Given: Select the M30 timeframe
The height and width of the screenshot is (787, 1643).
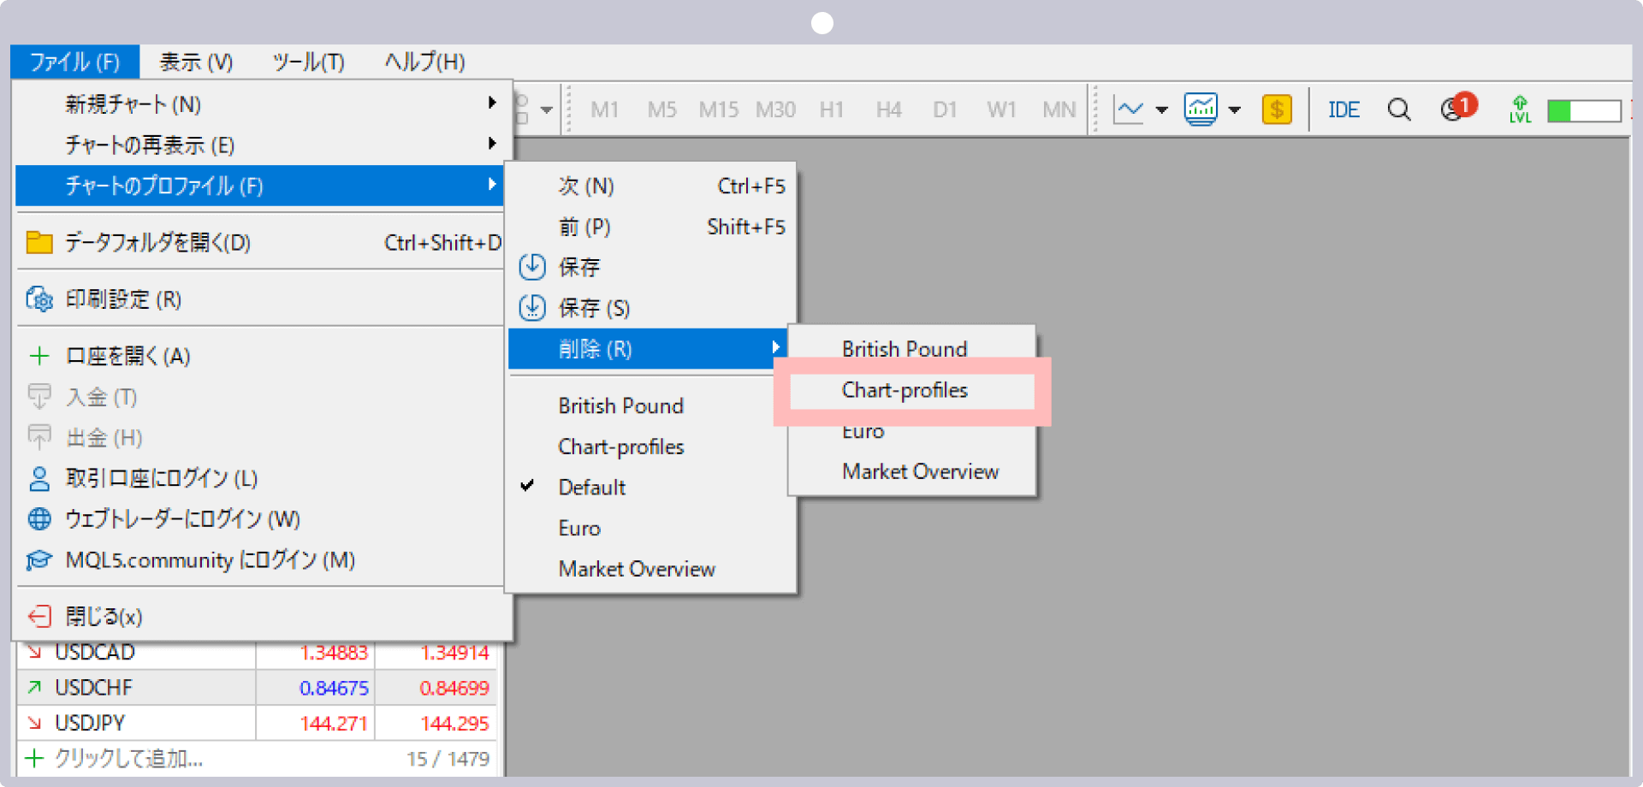Looking at the screenshot, I should (x=775, y=109).
